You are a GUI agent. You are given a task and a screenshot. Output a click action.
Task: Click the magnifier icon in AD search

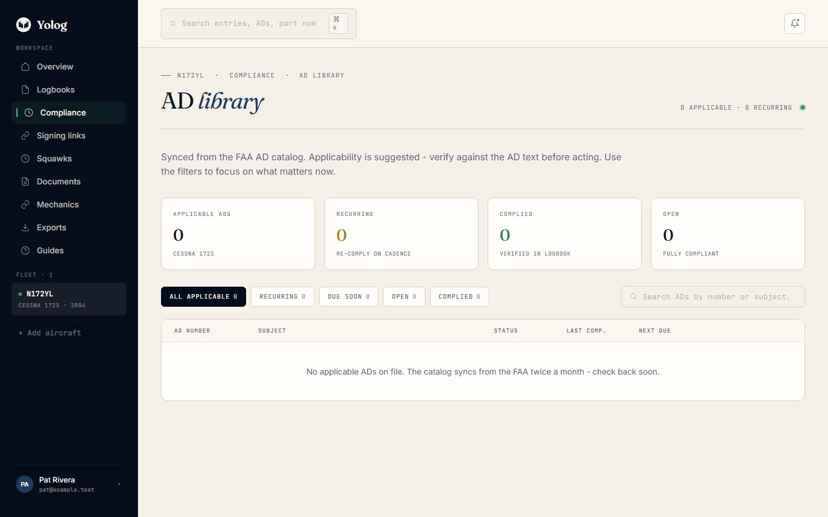coord(633,296)
